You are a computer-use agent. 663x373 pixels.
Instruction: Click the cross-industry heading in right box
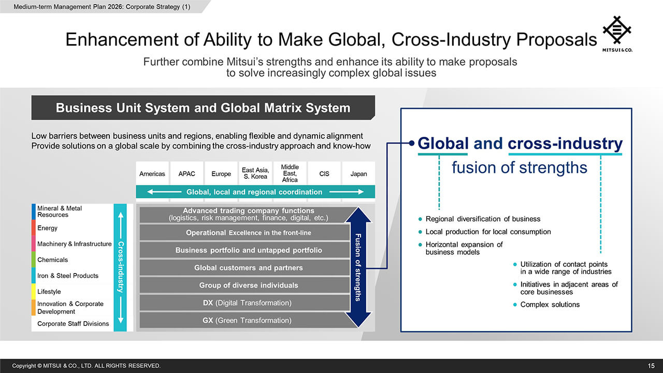coord(565,144)
